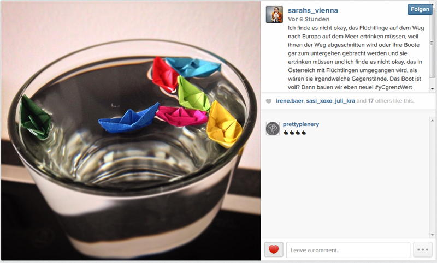
Task: Open sarahs_vienna username link
Action: (312, 10)
